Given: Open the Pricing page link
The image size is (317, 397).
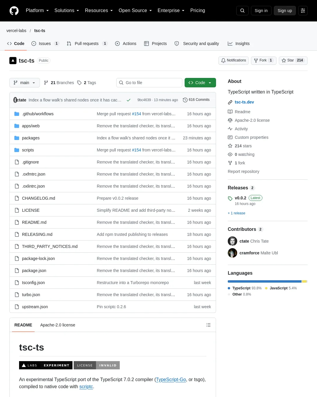Looking at the screenshot, I should tap(198, 11).
